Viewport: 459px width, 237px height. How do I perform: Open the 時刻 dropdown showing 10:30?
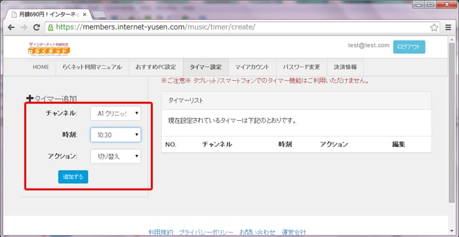pos(115,135)
